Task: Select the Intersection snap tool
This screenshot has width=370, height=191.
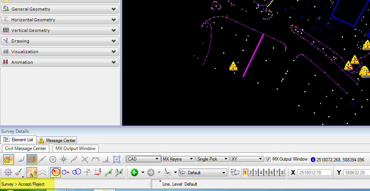Action: (x=85, y=159)
